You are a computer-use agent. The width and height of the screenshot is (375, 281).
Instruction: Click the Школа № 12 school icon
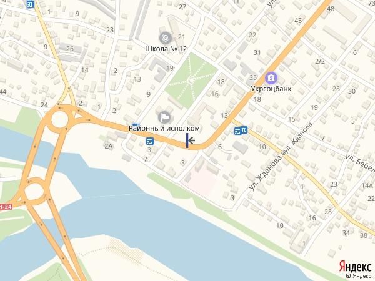click(166, 37)
